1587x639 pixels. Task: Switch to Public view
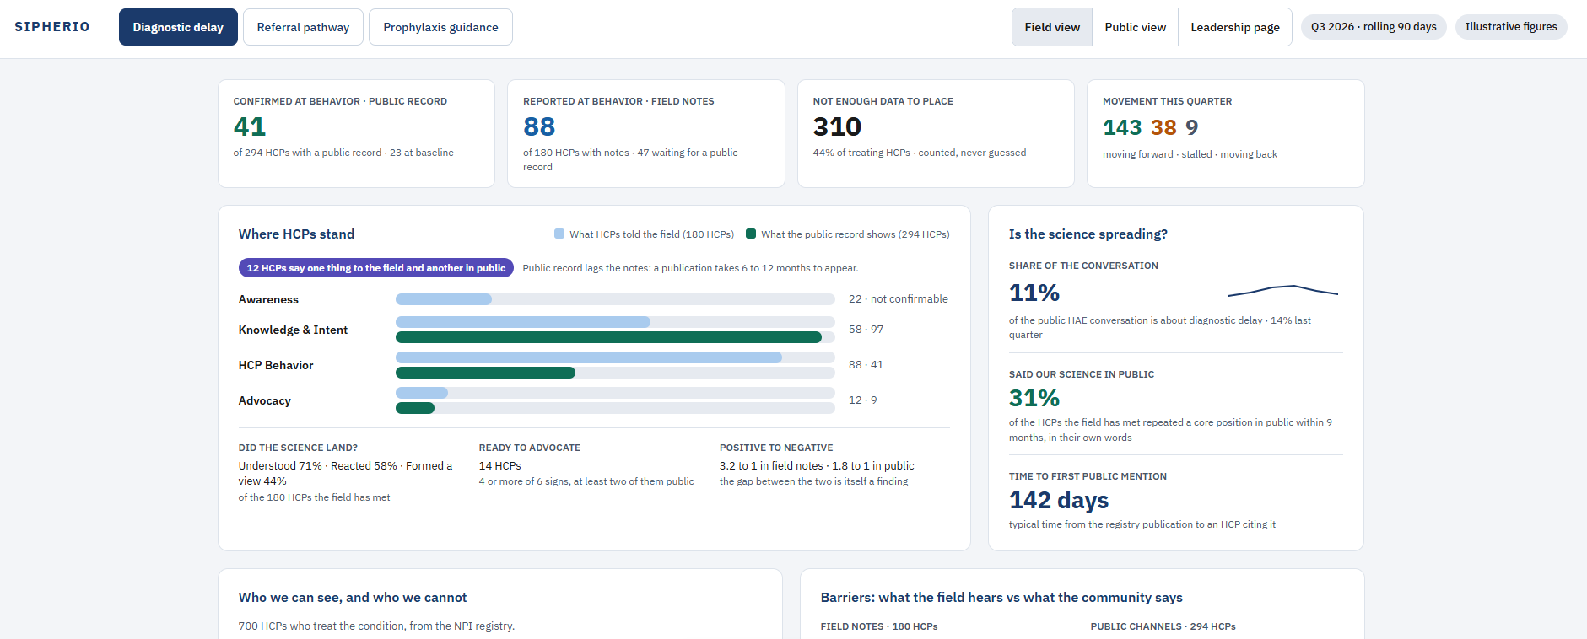(1136, 27)
